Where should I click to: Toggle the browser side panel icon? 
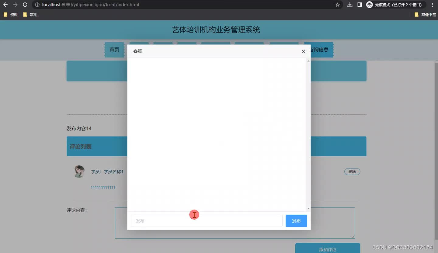click(x=360, y=5)
